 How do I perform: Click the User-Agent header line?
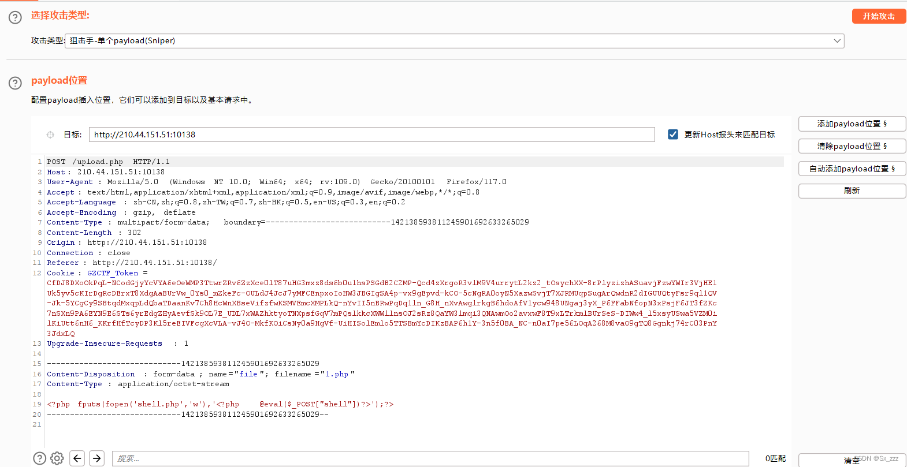(x=277, y=182)
